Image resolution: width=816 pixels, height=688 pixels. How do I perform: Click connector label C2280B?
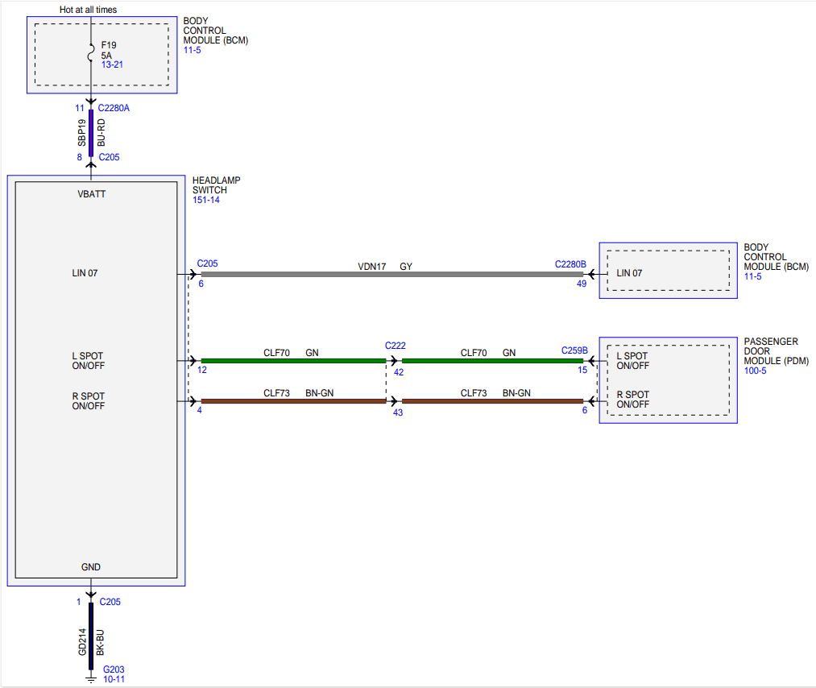[x=570, y=264]
